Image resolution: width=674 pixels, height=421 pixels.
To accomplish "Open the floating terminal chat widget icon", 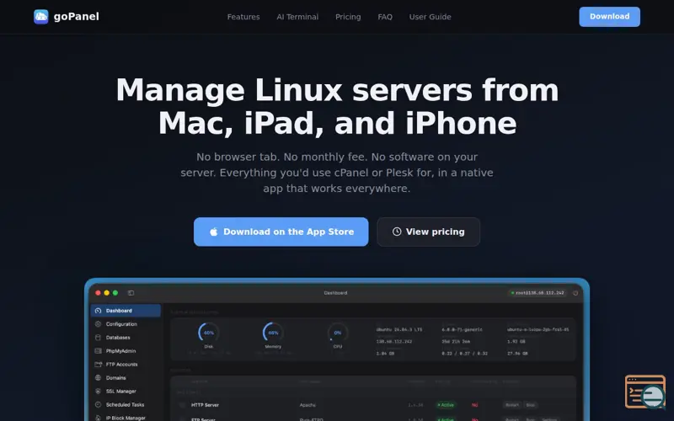I will 645,392.
